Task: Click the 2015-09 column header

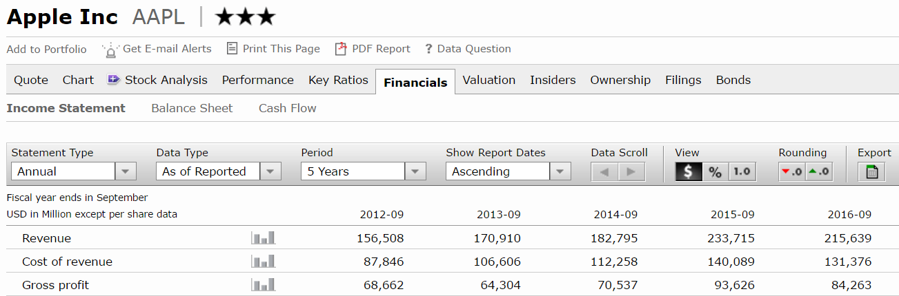Action: [x=733, y=215]
